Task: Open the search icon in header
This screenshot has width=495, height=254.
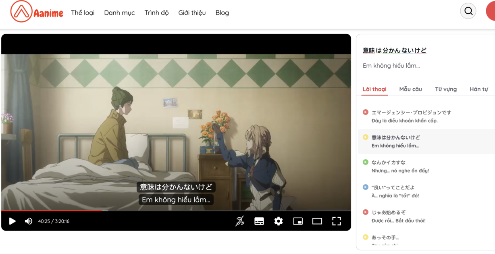Action: pos(468,11)
